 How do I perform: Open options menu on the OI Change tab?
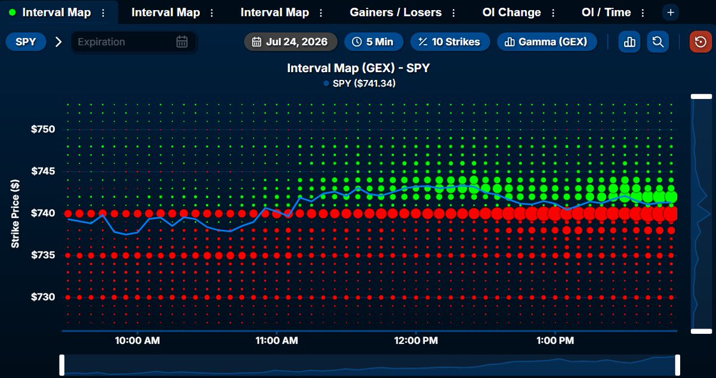click(554, 13)
